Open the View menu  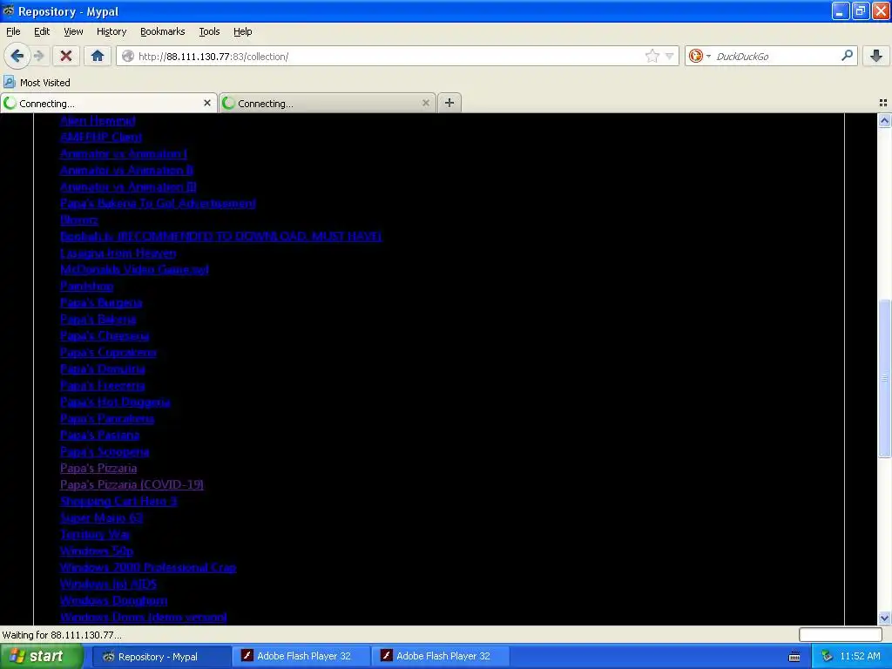coord(73,31)
